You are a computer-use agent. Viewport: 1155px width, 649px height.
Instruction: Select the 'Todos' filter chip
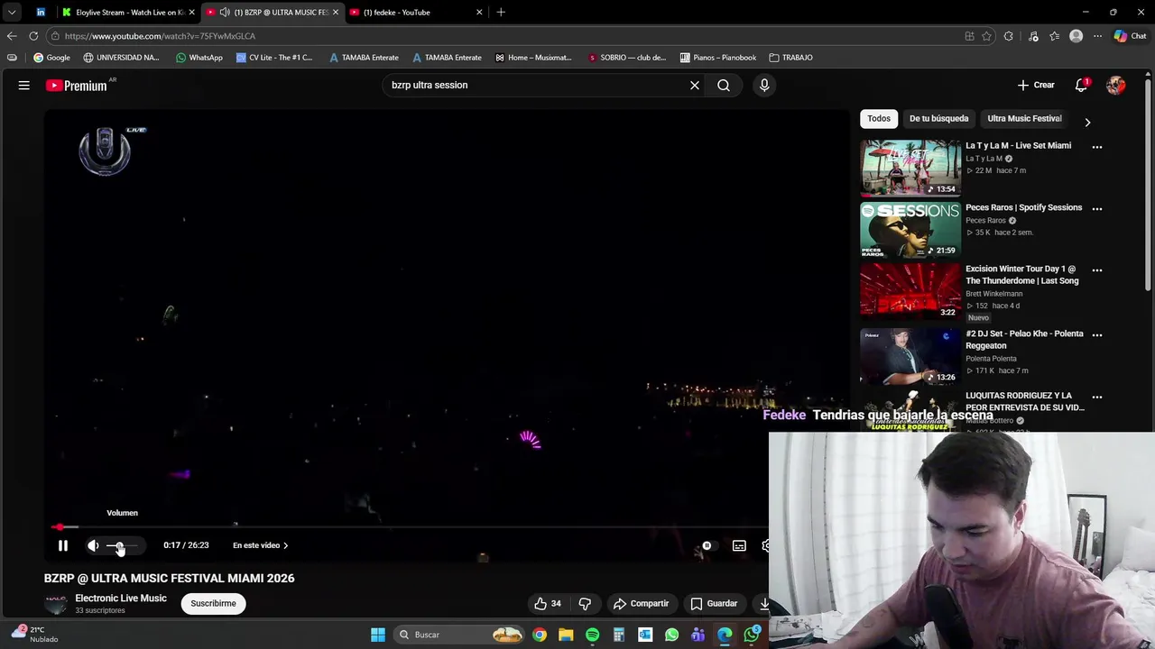click(x=879, y=118)
